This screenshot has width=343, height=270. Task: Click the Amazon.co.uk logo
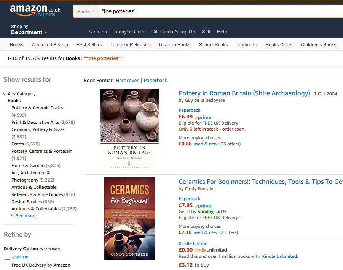[x=30, y=8]
